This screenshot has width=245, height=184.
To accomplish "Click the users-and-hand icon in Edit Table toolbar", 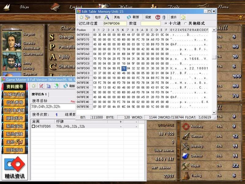I will (87, 17).
